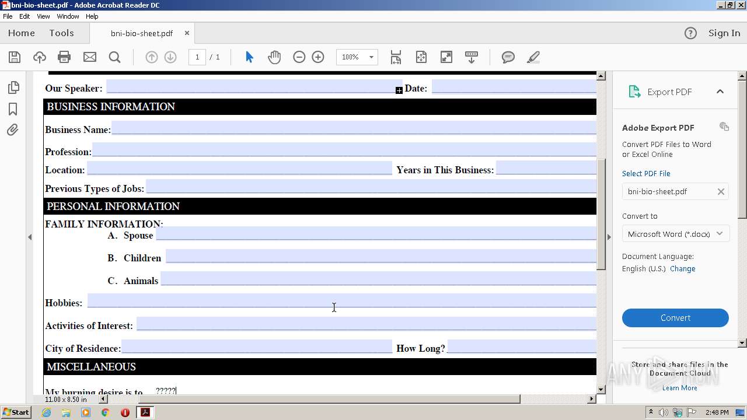Open page thumbnails panel icon
Image resolution: width=747 pixels, height=420 pixels.
pyautogui.click(x=13, y=87)
